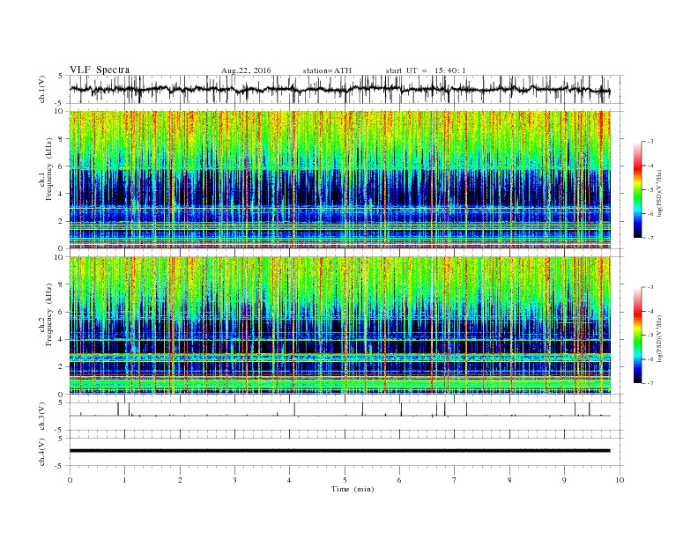Click the "-7" tick on upper color bar
698x539 pixels.
point(650,238)
